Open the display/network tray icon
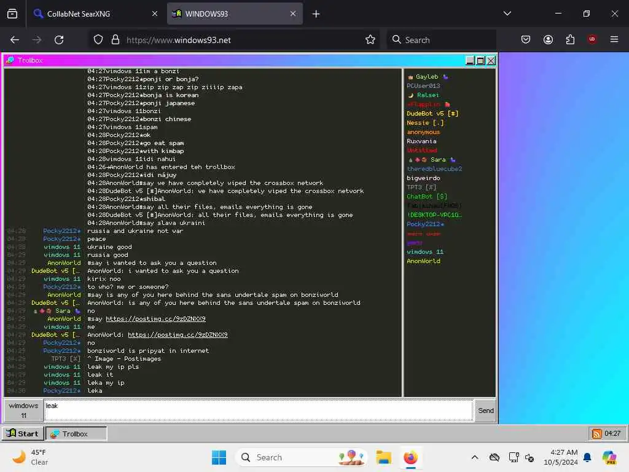The height and width of the screenshot is (472, 629). (x=514, y=457)
